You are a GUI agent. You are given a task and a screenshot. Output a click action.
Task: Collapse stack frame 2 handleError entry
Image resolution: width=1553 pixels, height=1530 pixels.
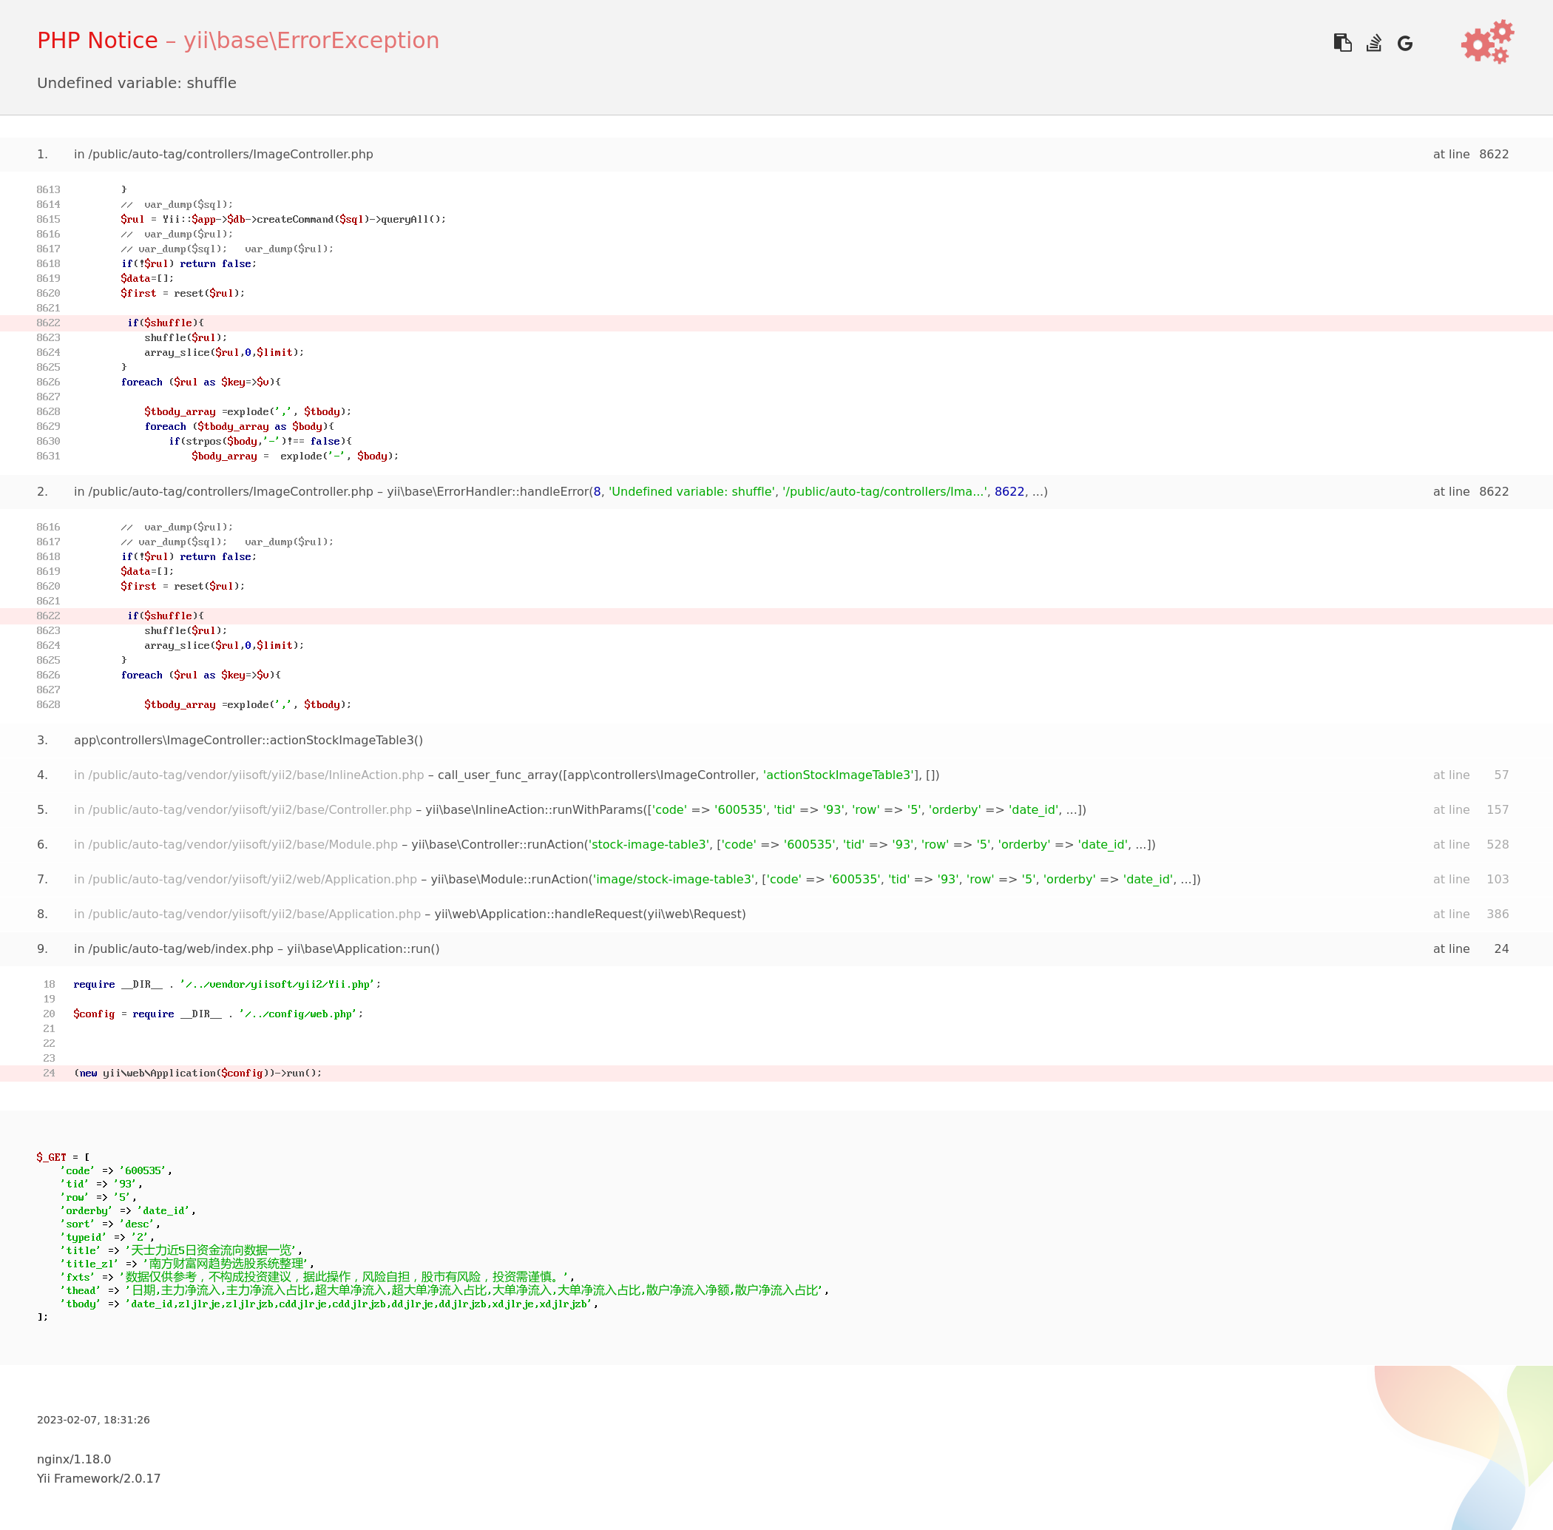pyautogui.click(x=223, y=492)
